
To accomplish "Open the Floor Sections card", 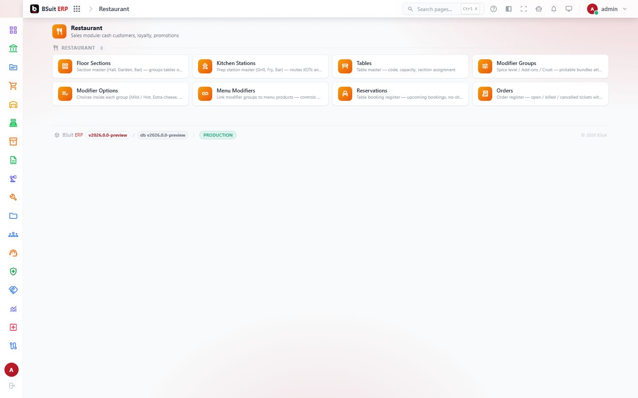I will point(121,66).
